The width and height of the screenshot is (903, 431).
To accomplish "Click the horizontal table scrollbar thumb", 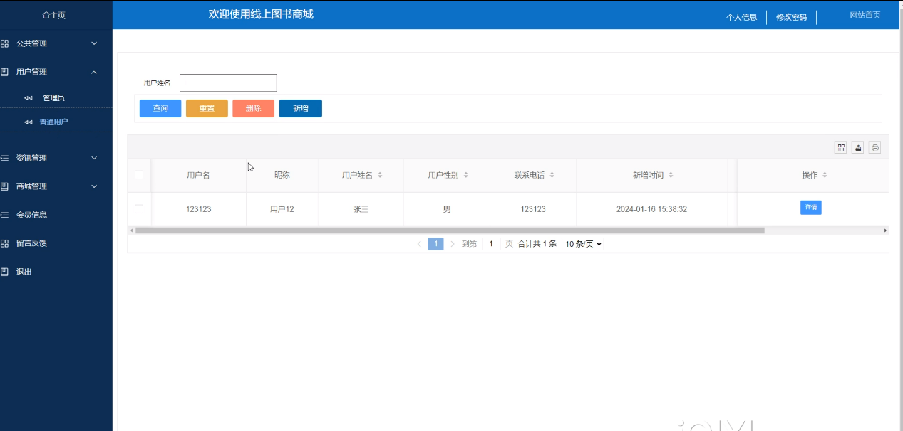I will [x=450, y=230].
